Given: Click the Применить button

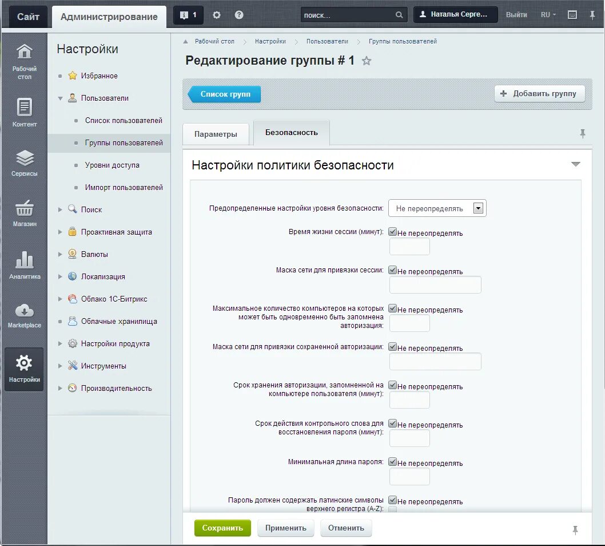Looking at the screenshot, I should (286, 528).
